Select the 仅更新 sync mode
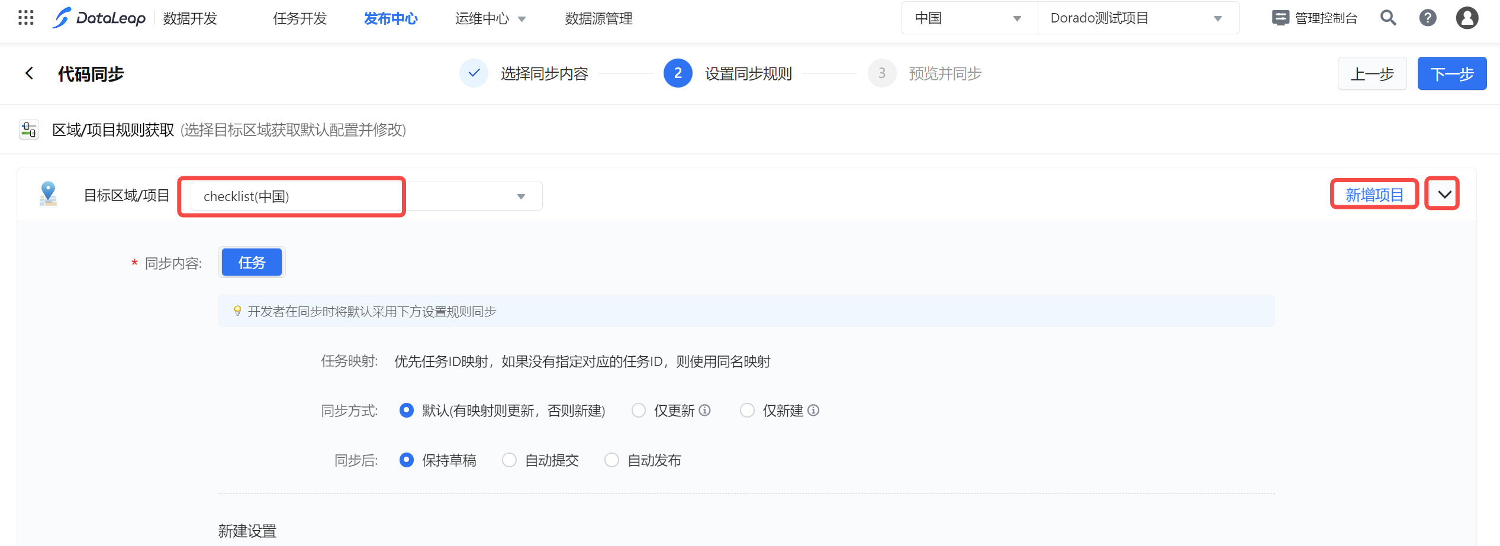Screen dimensions: 1500x546 pos(639,411)
